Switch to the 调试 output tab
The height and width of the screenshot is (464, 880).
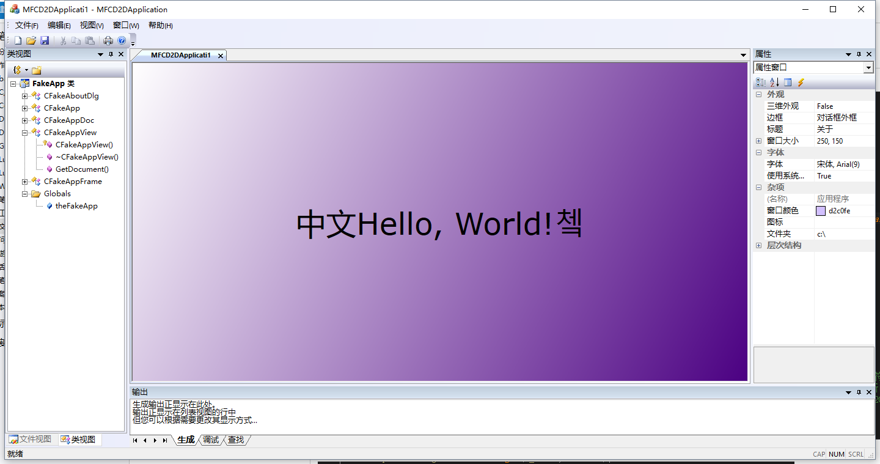(211, 440)
